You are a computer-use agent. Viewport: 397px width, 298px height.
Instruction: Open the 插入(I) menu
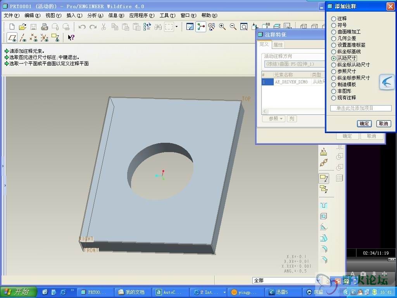(74, 16)
